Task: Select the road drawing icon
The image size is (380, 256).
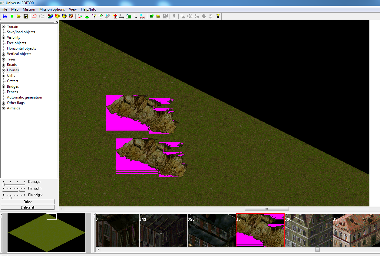Action: [108, 16]
